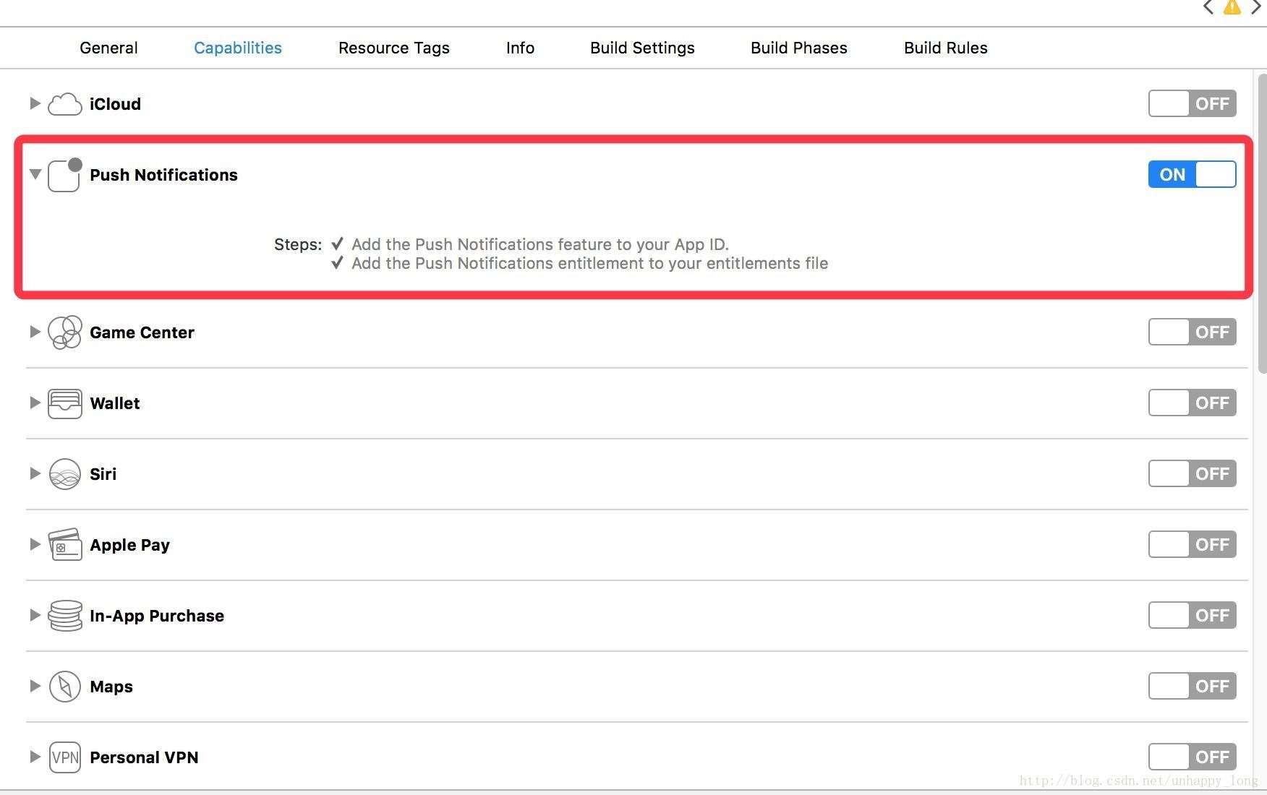This screenshot has height=795, width=1267.
Task: Click the Siri capability icon
Action: [x=64, y=474]
